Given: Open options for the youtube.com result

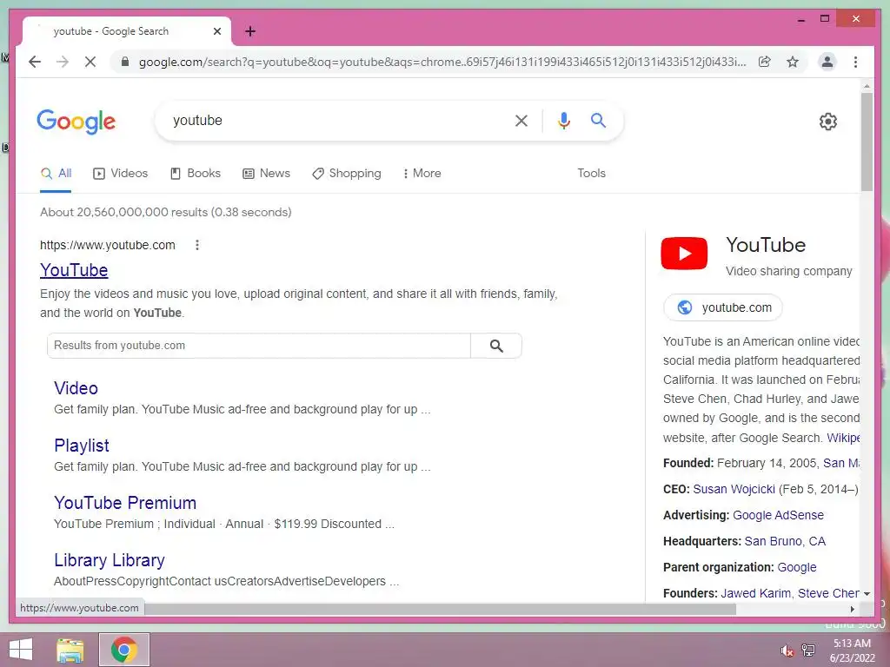Looking at the screenshot, I should (x=197, y=245).
